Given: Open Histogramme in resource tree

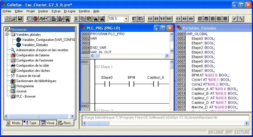Looking at the screenshot, I should (22, 86).
